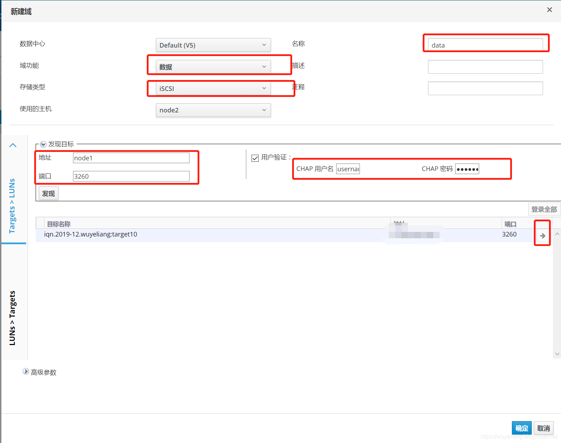
Task: Click the 名称 field containing data
Action: (x=485, y=45)
